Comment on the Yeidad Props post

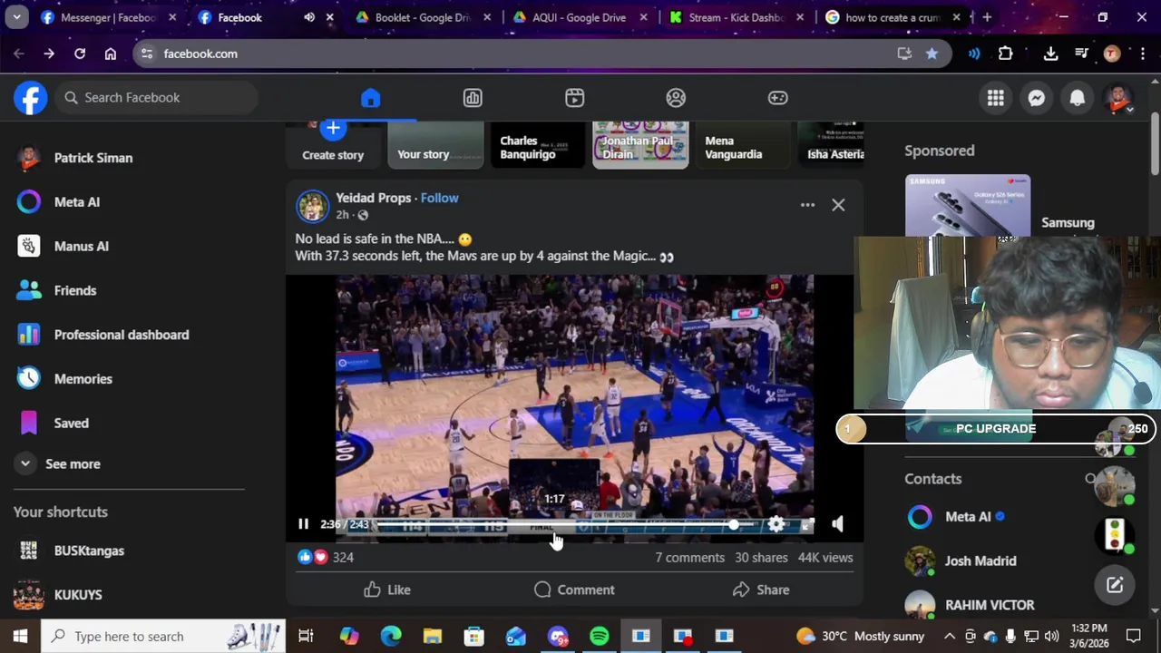tap(574, 590)
